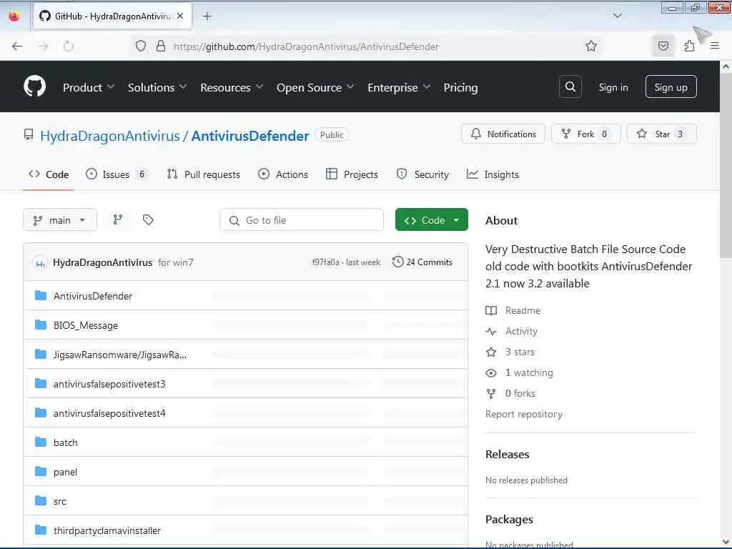Open the antivirusfalsepositivetest3 folder
This screenshot has height=549, width=732.
(x=109, y=384)
